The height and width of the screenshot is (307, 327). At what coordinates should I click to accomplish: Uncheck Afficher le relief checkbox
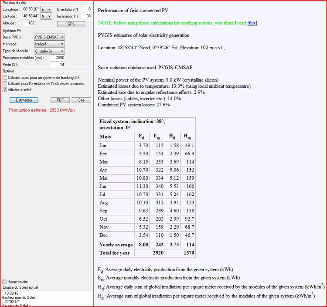point(4,89)
